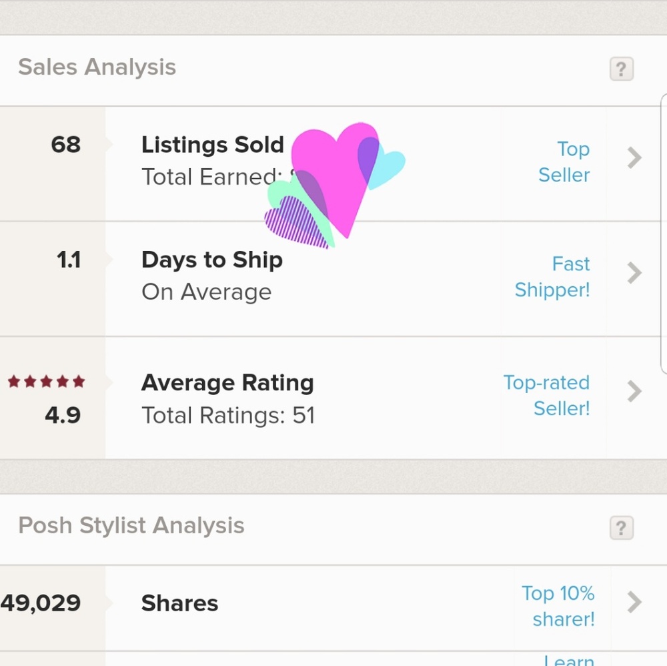The width and height of the screenshot is (667, 666).
Task: Expand the Days to Ship chevron
Action: pos(634,273)
